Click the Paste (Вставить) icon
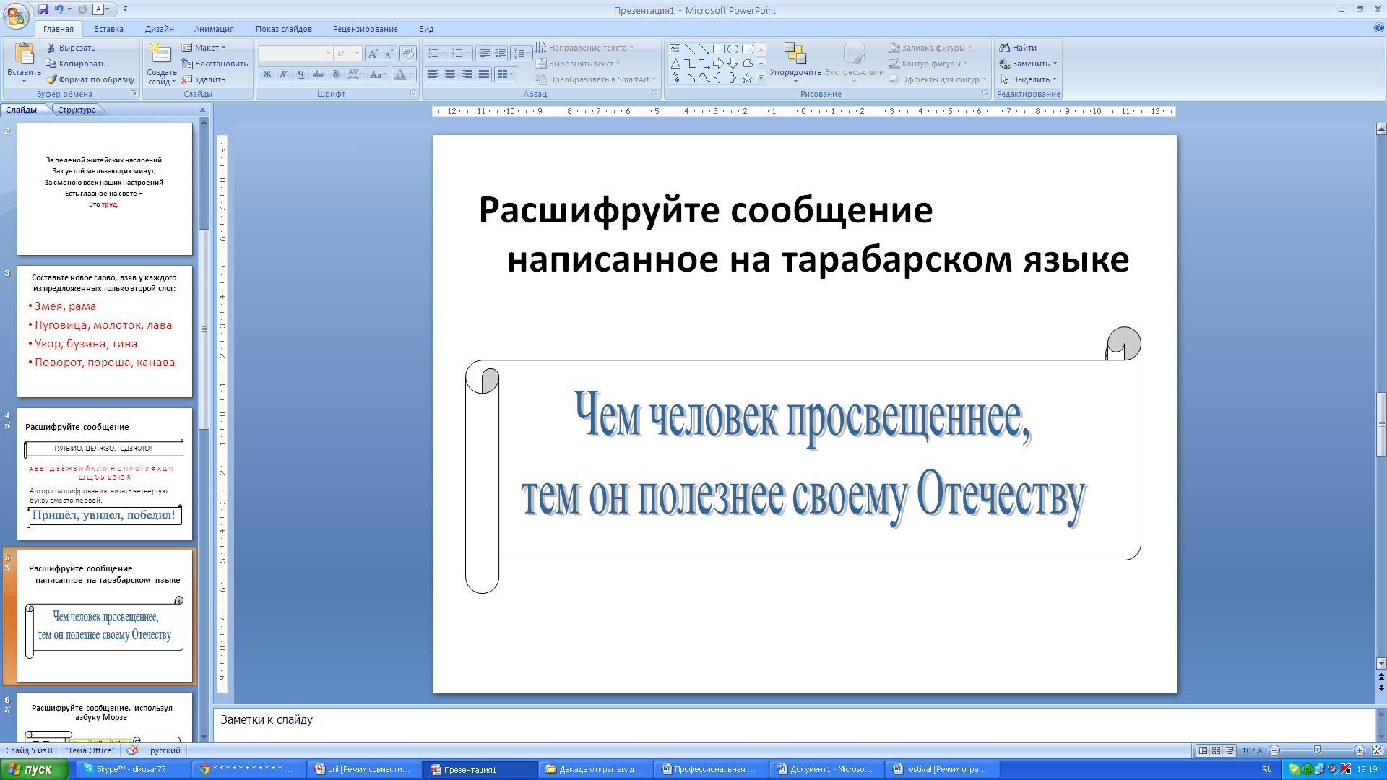This screenshot has width=1387, height=780. [24, 54]
